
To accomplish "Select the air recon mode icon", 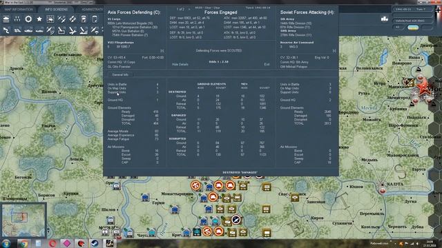I will pos(50,30).
